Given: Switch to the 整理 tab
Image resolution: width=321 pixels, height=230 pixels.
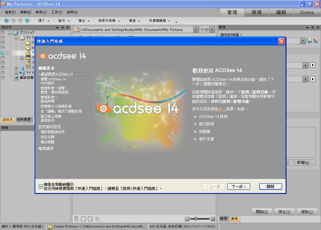Looking at the screenshot, I should click(x=224, y=219).
